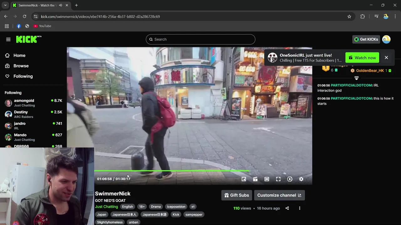Open the Home page in sidebar
Image resolution: width=401 pixels, height=225 pixels.
(x=19, y=55)
